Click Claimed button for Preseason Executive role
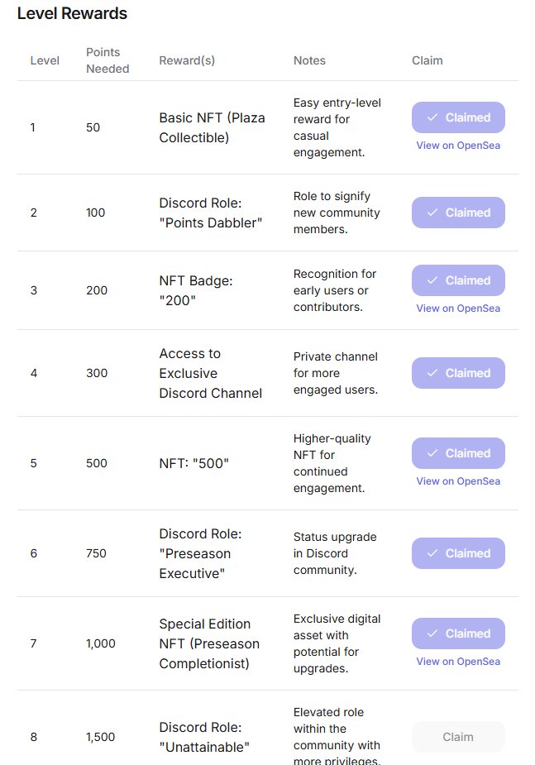 pos(458,553)
